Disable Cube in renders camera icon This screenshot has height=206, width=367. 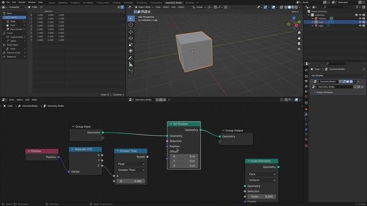point(364,22)
